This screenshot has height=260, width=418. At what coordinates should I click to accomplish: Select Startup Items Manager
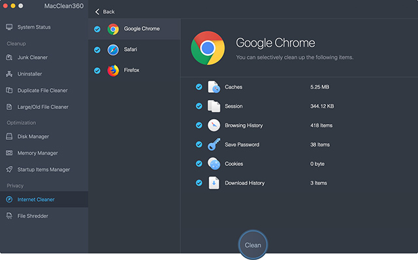[x=44, y=170]
